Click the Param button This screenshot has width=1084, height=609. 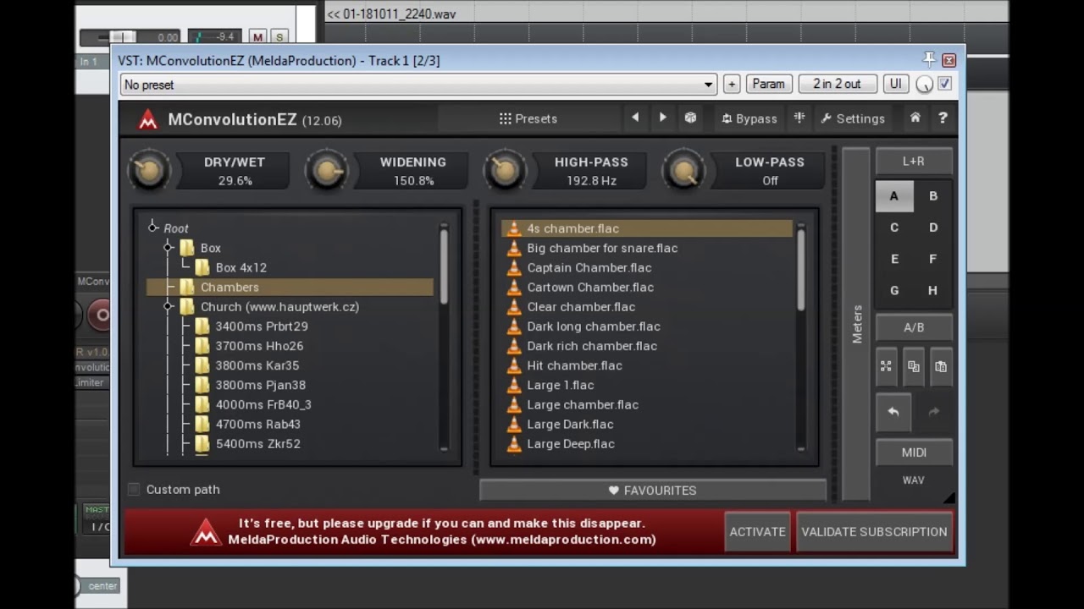(768, 84)
